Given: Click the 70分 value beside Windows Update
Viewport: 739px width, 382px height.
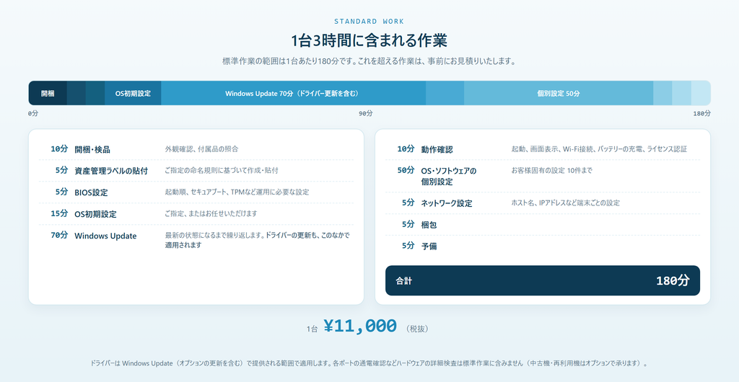Looking at the screenshot, I should pos(59,235).
